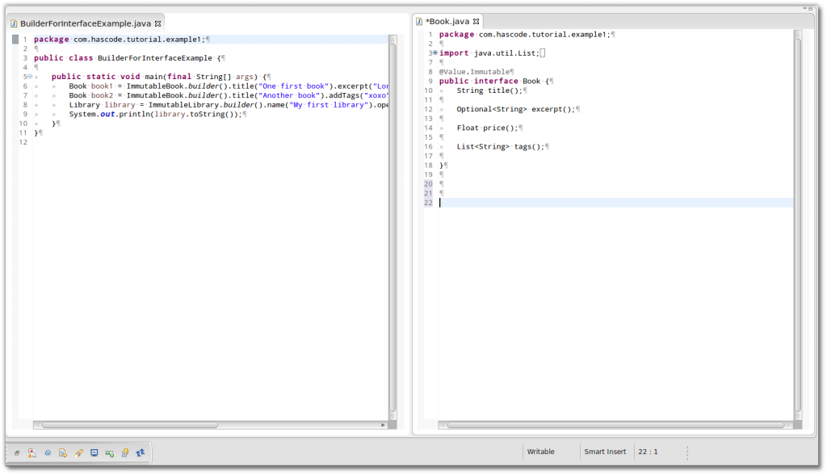The width and height of the screenshot is (827, 475).
Task: Close the BuilderForInterfaceExample.java tab
Action: click(158, 23)
